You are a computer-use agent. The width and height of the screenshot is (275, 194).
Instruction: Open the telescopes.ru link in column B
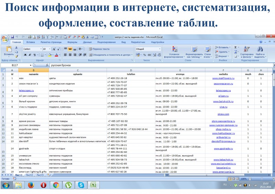pyautogui.click(x=26, y=91)
